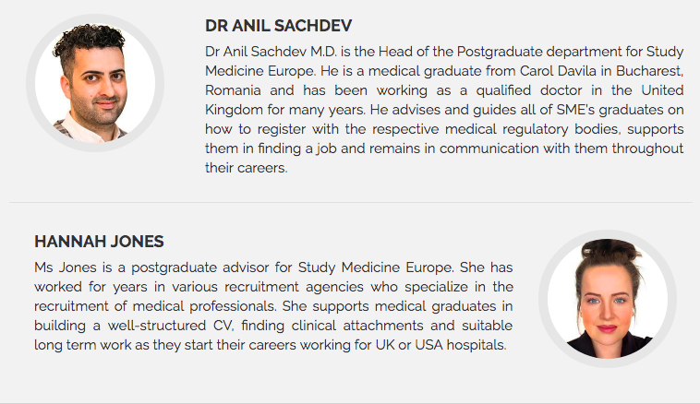Viewport: 700px width, 404px height.
Task: Click the horizontal divider between the two profiles
Action: (x=351, y=202)
